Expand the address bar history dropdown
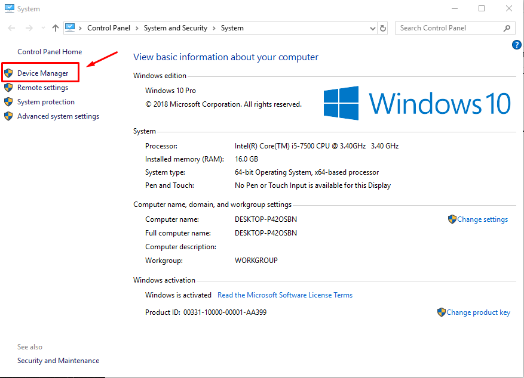 click(x=373, y=29)
